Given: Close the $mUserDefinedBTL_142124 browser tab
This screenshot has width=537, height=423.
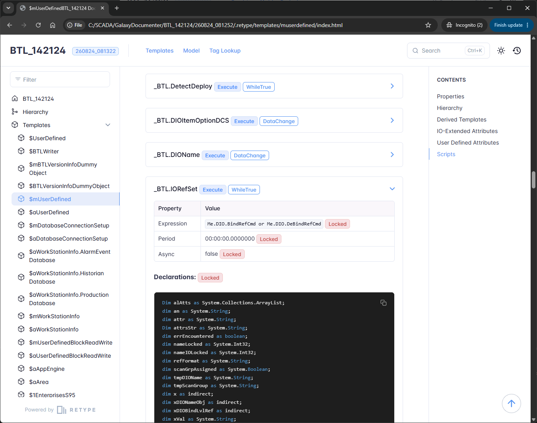Looking at the screenshot, I should click(x=102, y=8).
